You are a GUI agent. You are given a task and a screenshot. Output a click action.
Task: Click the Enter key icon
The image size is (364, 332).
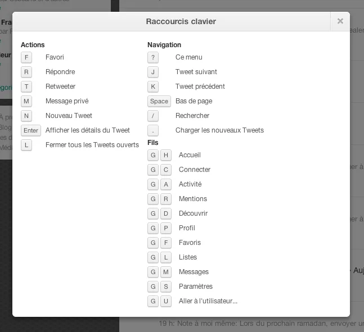click(x=31, y=130)
